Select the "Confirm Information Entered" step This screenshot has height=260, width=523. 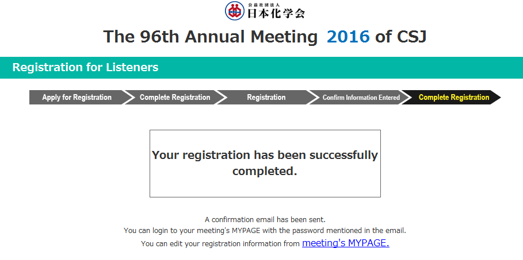click(x=361, y=97)
